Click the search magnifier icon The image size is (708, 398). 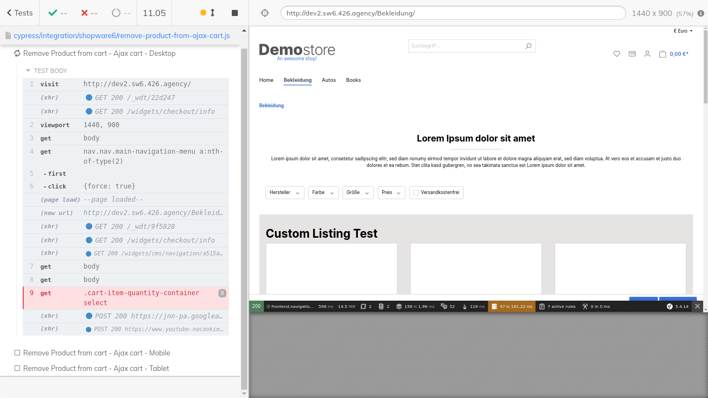point(528,46)
